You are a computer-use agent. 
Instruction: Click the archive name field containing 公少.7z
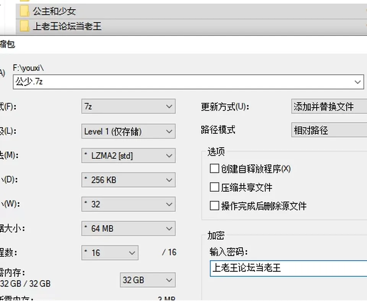point(188,82)
